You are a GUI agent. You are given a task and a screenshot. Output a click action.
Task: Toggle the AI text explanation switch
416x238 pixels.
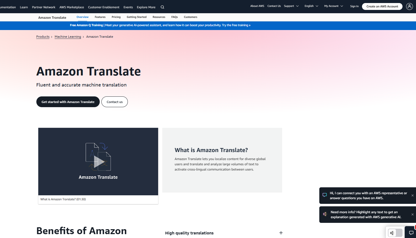tap(395, 233)
